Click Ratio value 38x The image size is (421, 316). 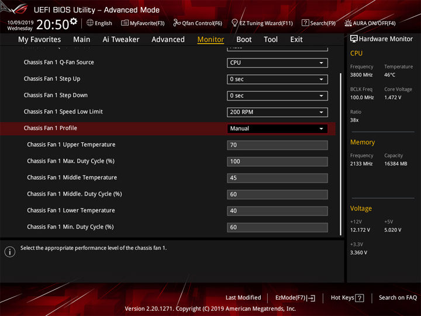tap(354, 120)
